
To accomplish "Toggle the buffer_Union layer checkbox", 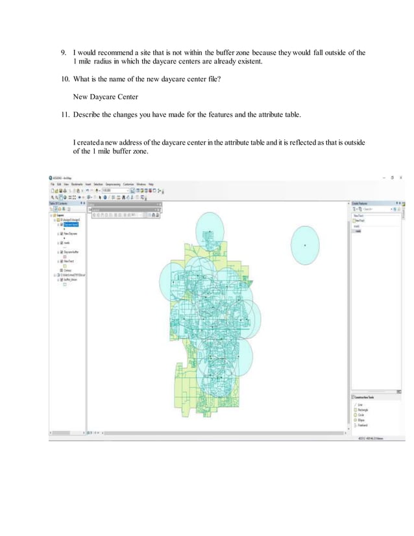I will pyautogui.click(x=62, y=280).
